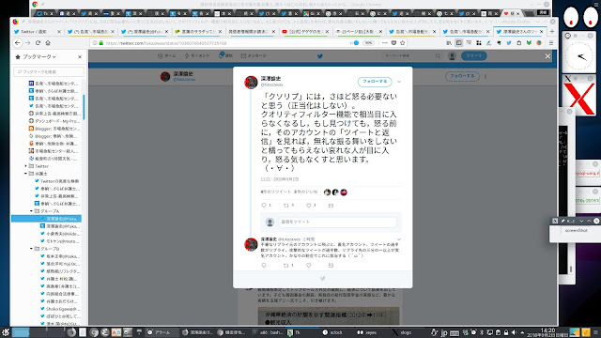Click the search magnifier in Twitter header
The height and width of the screenshot is (338, 601).
coord(438,56)
